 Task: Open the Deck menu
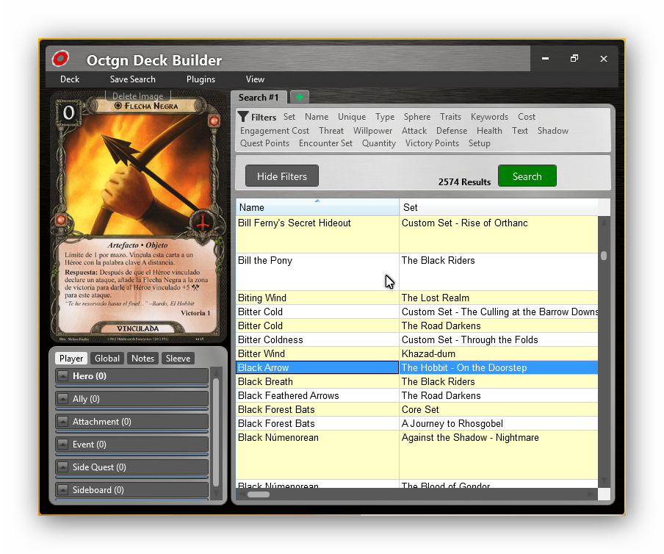[70, 79]
